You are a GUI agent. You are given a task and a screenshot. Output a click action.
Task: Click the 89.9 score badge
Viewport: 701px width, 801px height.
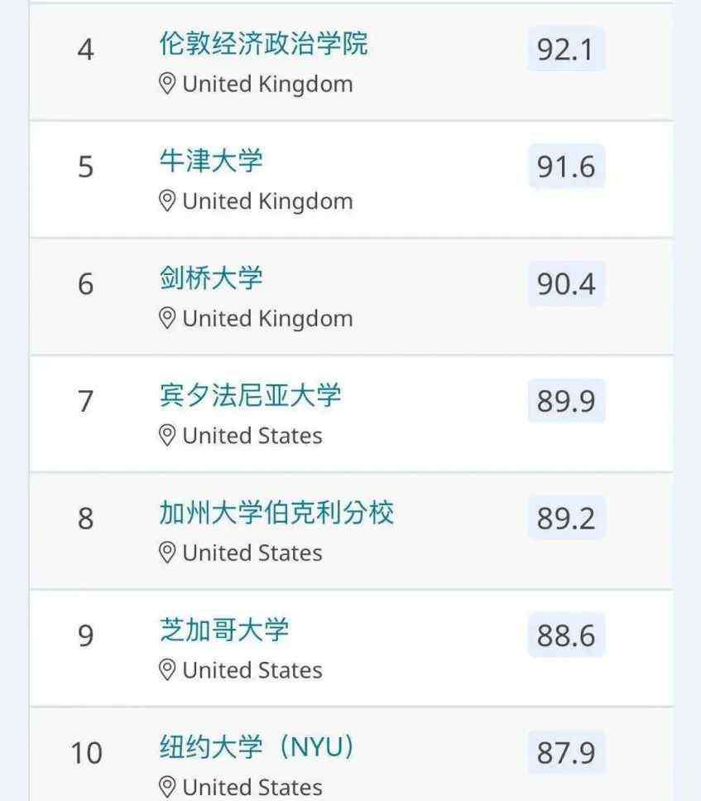click(x=566, y=401)
